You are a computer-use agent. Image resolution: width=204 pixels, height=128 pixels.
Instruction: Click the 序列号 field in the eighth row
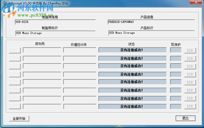point(42,106)
